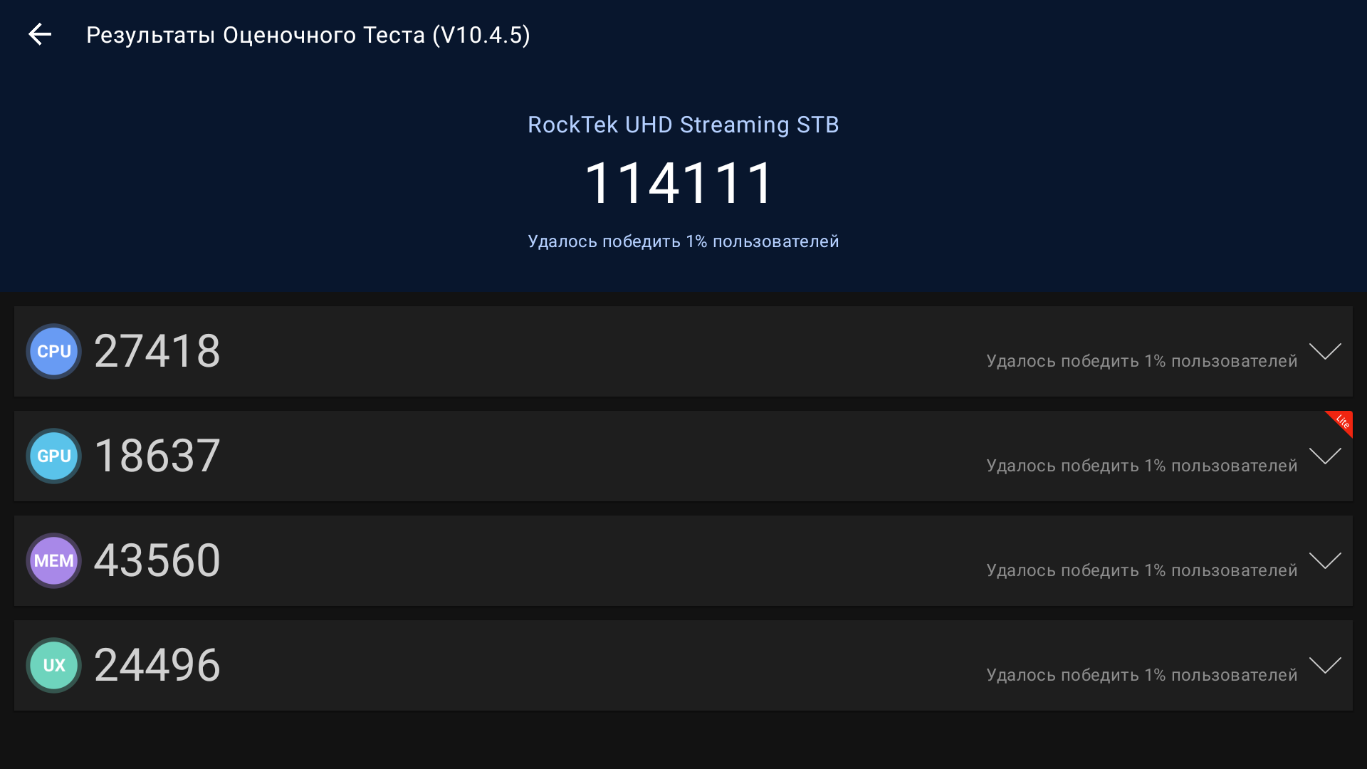Select the MEM score 43560
The image size is (1367, 769).
157,560
